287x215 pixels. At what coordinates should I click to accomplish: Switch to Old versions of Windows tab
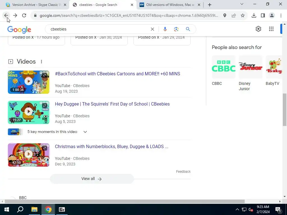pos(170,5)
